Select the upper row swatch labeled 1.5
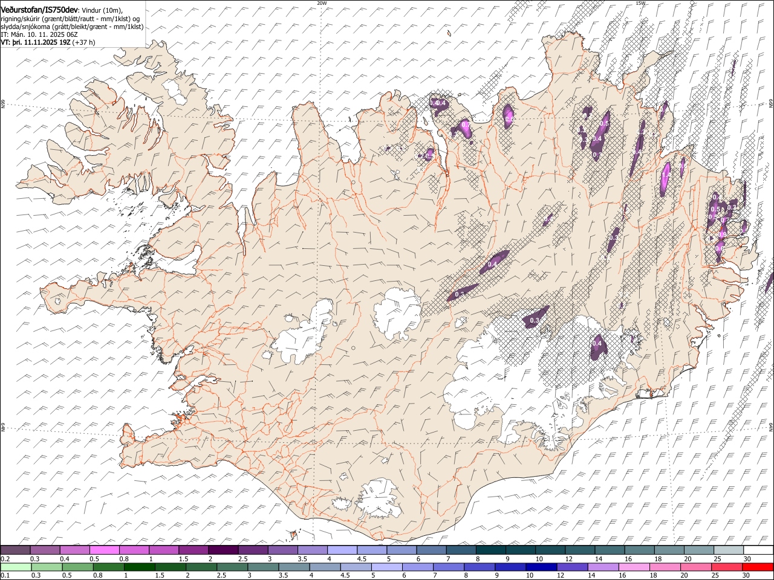 coord(193,550)
